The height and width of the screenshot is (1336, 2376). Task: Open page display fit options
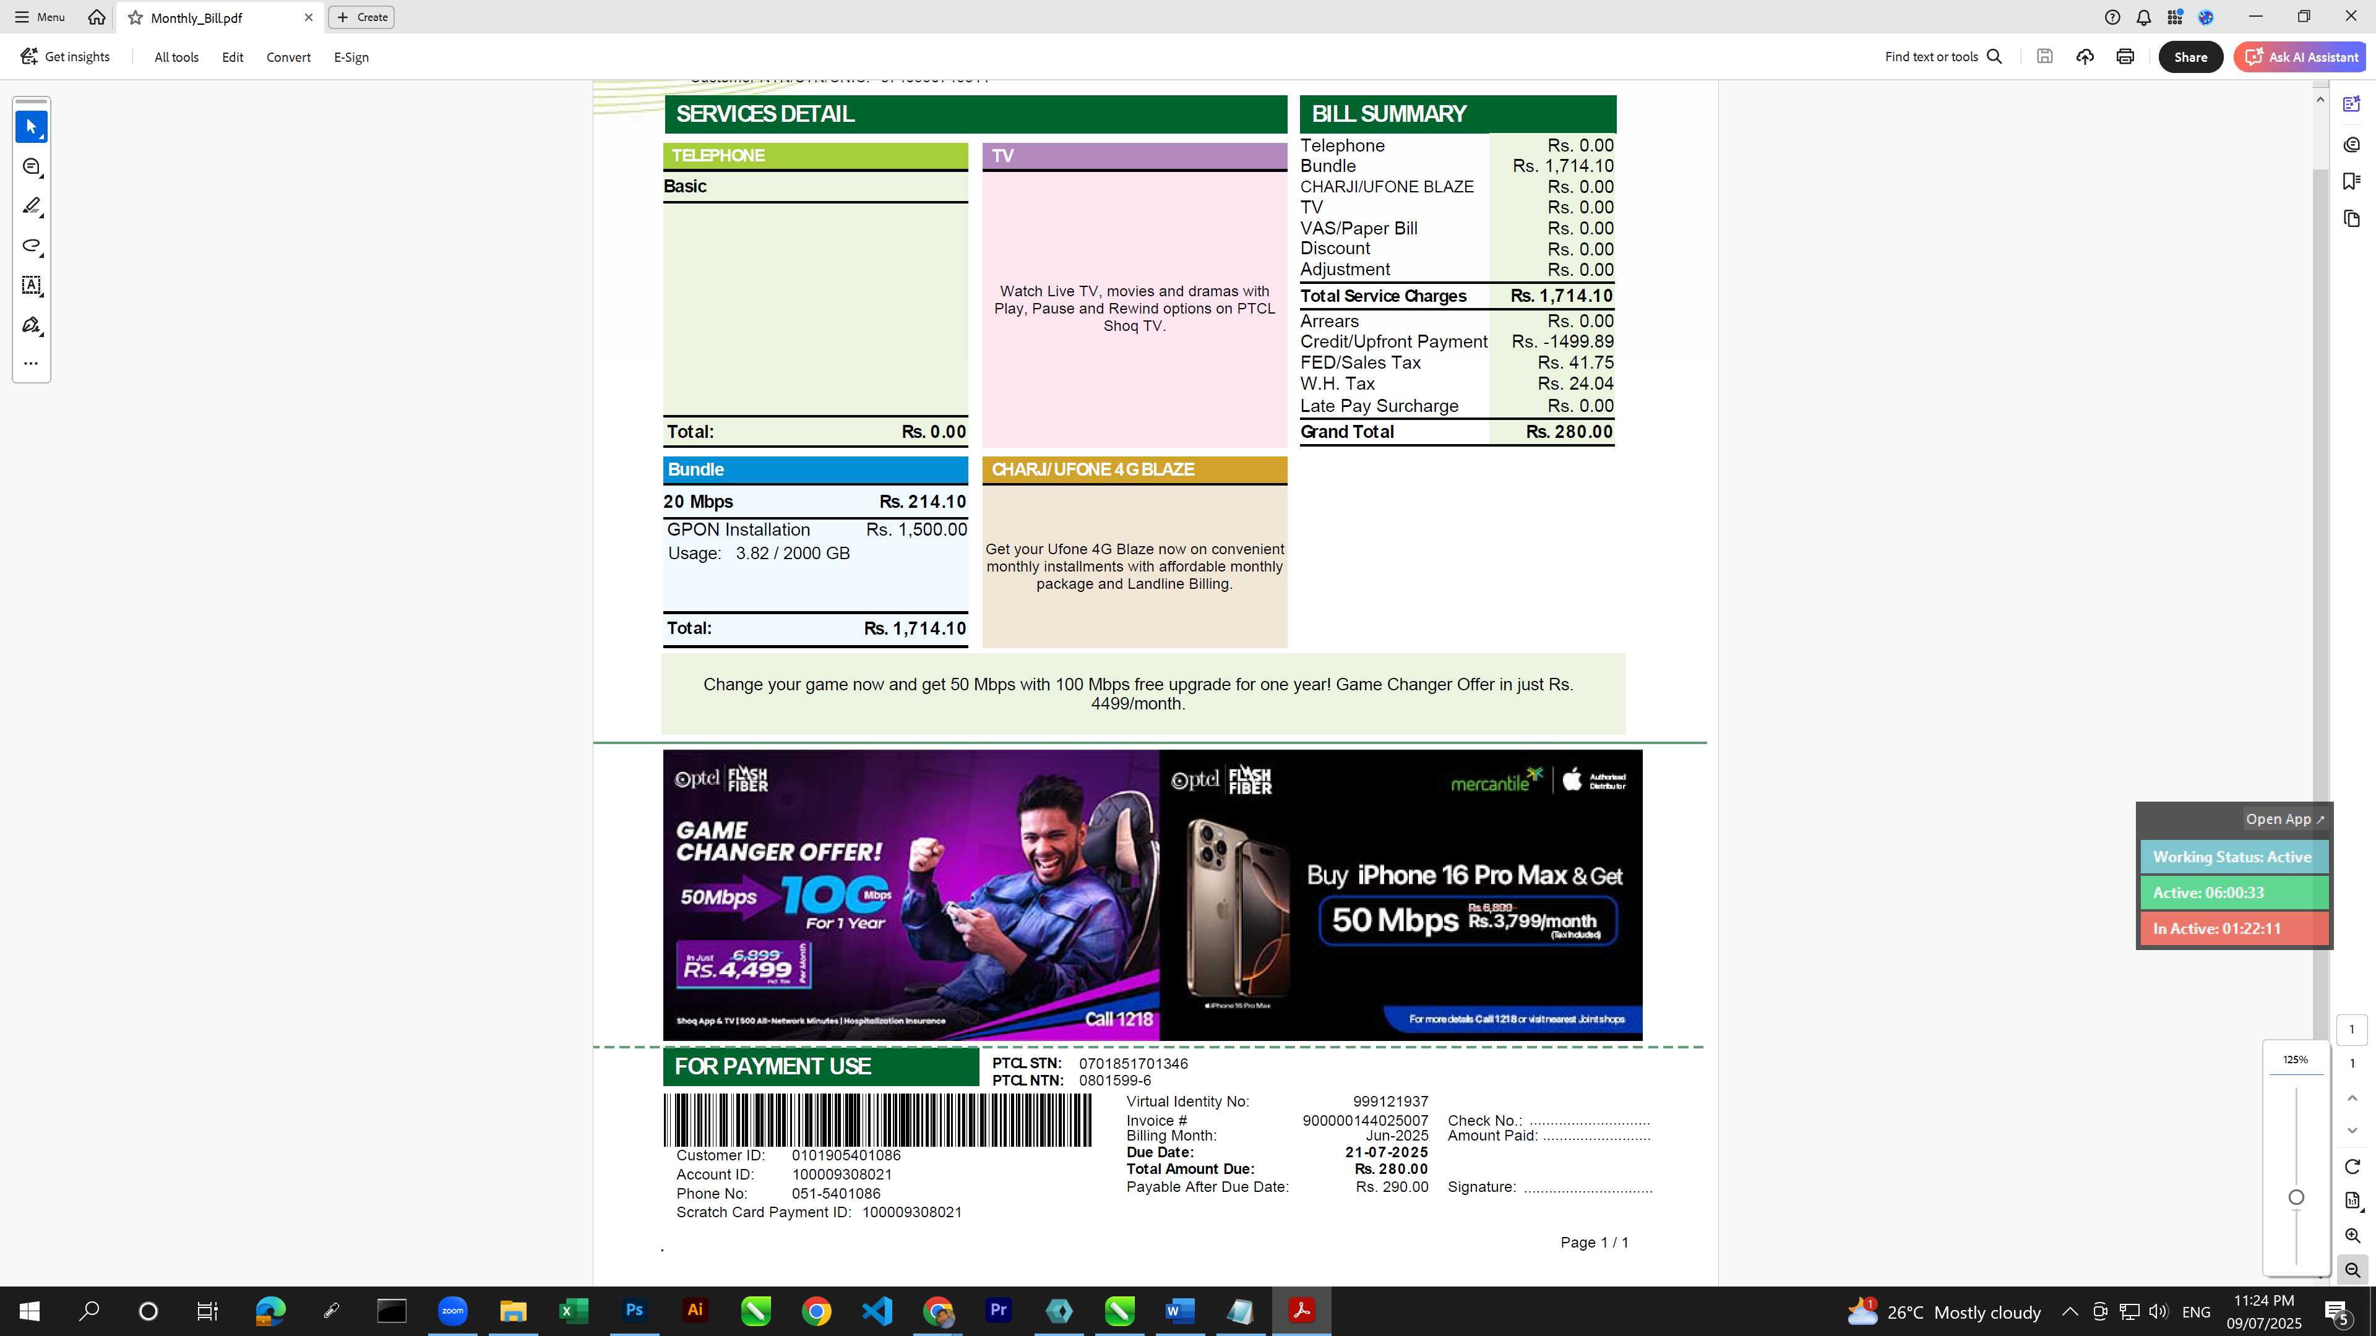[x=2352, y=1201]
